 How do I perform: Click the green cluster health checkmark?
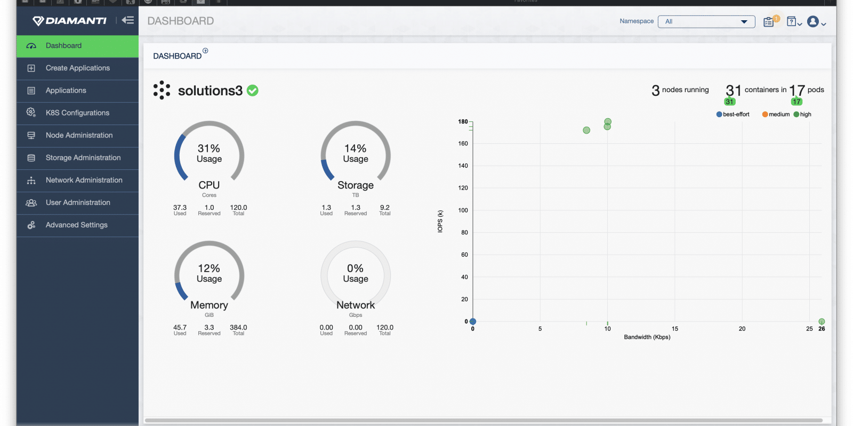253,91
